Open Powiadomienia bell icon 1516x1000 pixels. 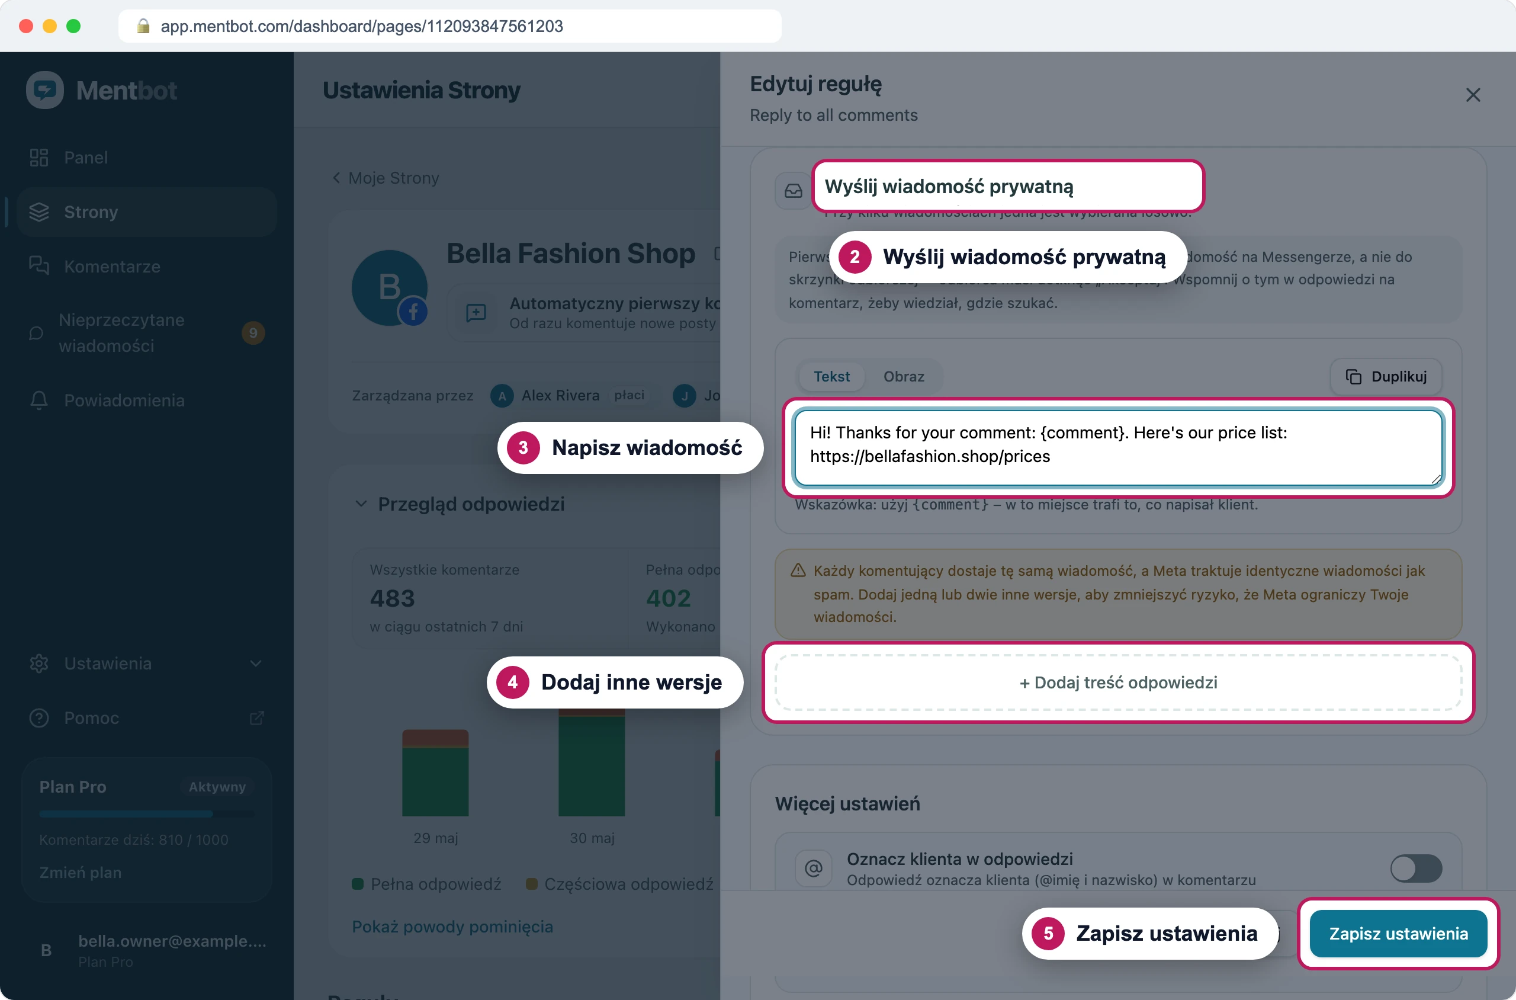pos(39,400)
